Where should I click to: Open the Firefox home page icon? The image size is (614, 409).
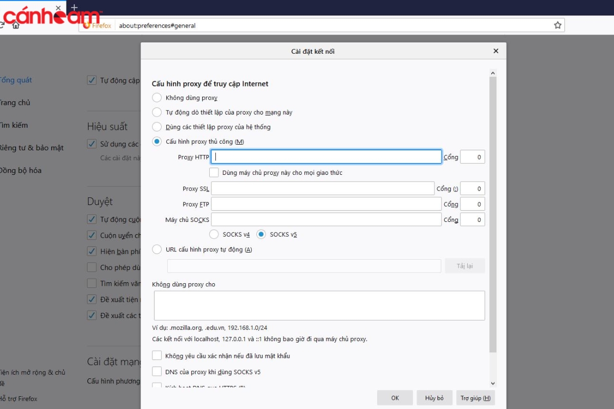pyautogui.click(x=16, y=25)
